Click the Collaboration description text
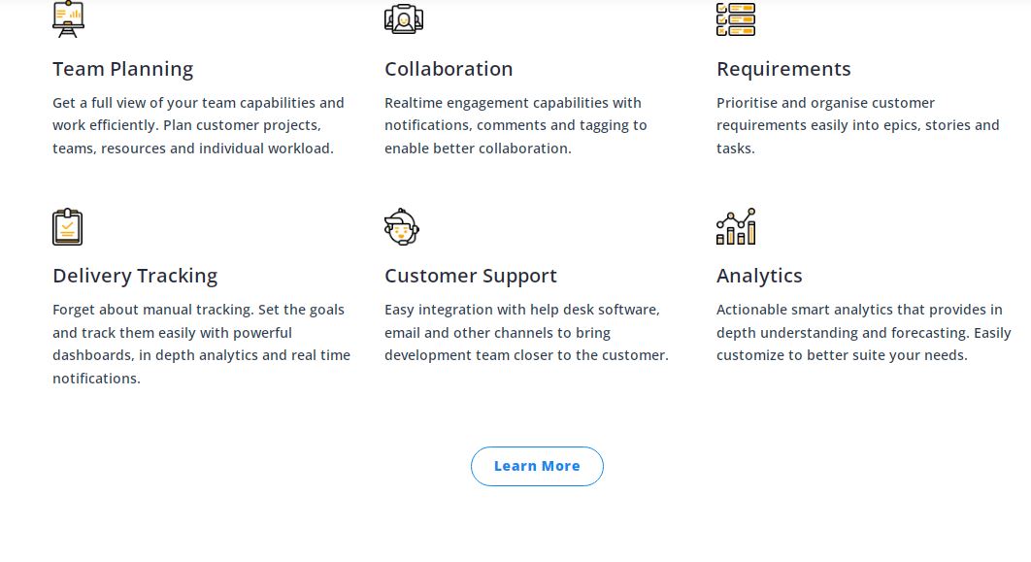This screenshot has width=1031, height=562. tap(515, 125)
